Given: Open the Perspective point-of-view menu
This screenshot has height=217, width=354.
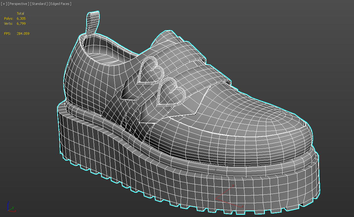Looking at the screenshot, I should click(x=19, y=4).
